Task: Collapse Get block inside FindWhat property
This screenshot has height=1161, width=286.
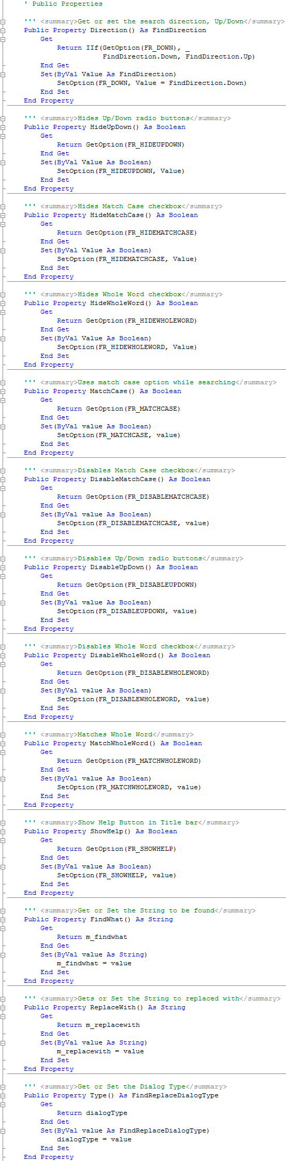Action: click(3, 928)
